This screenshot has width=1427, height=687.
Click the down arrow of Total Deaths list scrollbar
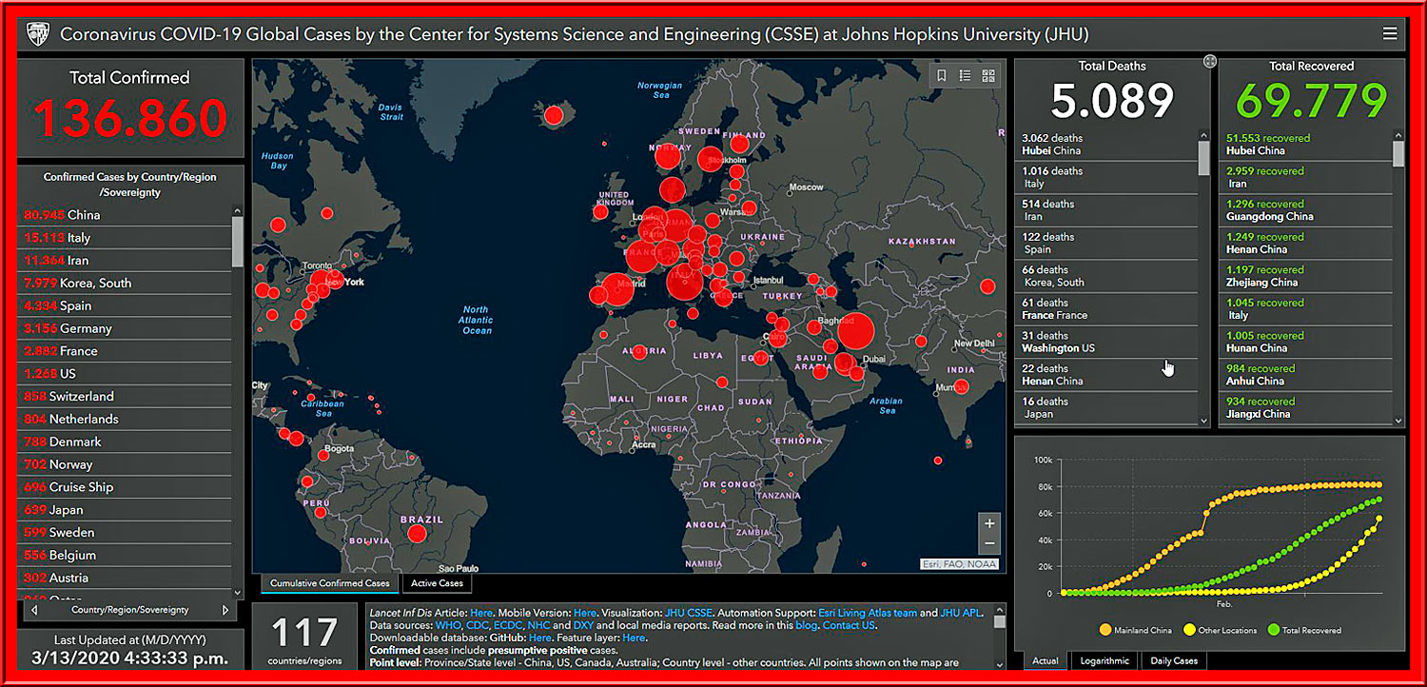click(x=1203, y=420)
